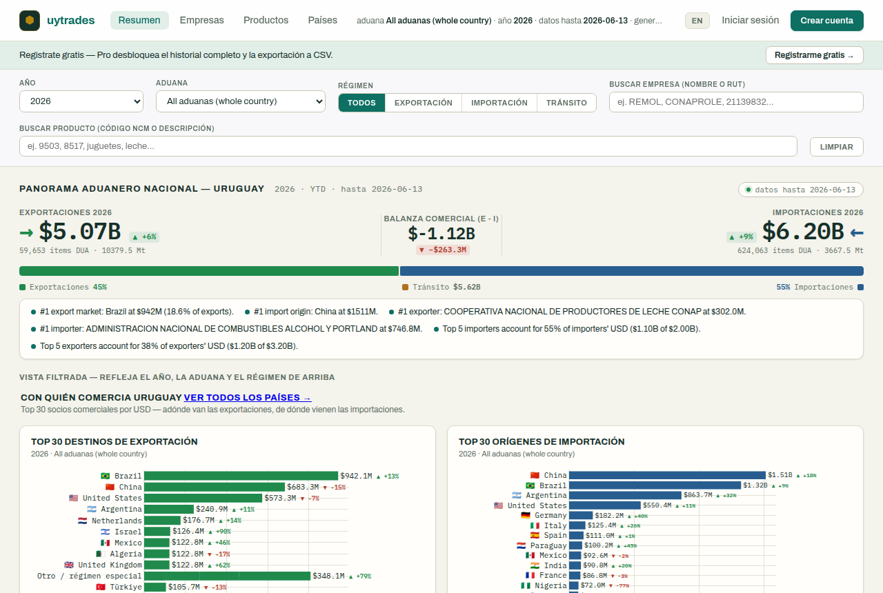Click the LIMPIAR button
The image size is (883, 593).
tap(837, 146)
